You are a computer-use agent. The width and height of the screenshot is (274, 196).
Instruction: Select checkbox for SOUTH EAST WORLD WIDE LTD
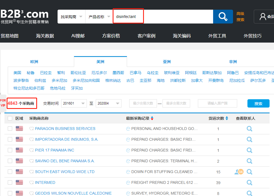pyautogui.click(x=10, y=172)
